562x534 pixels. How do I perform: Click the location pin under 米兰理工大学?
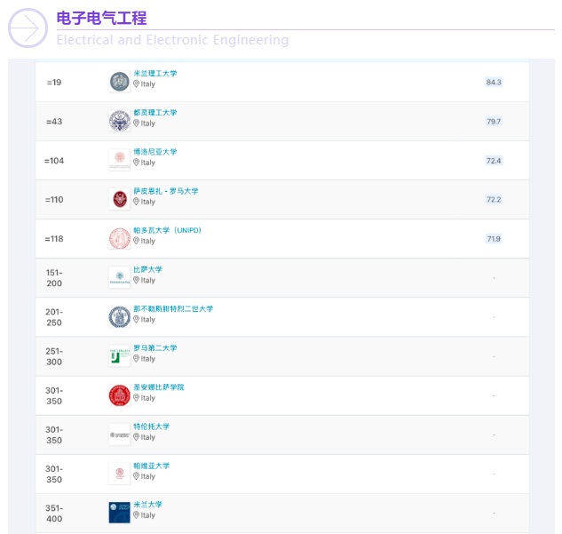136,84
